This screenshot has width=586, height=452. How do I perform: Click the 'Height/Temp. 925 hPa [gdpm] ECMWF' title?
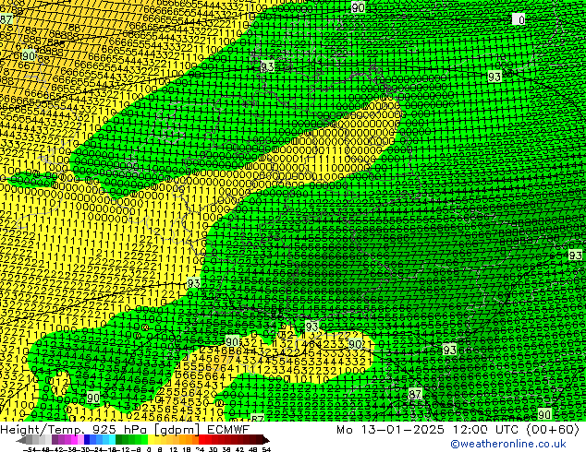(125, 430)
